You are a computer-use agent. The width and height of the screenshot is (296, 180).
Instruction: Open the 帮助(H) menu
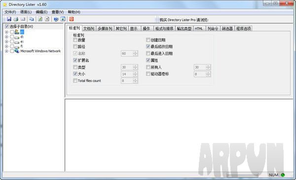74,12
